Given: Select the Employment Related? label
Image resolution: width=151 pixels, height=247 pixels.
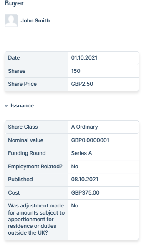Looking at the screenshot, I should click(x=35, y=166).
